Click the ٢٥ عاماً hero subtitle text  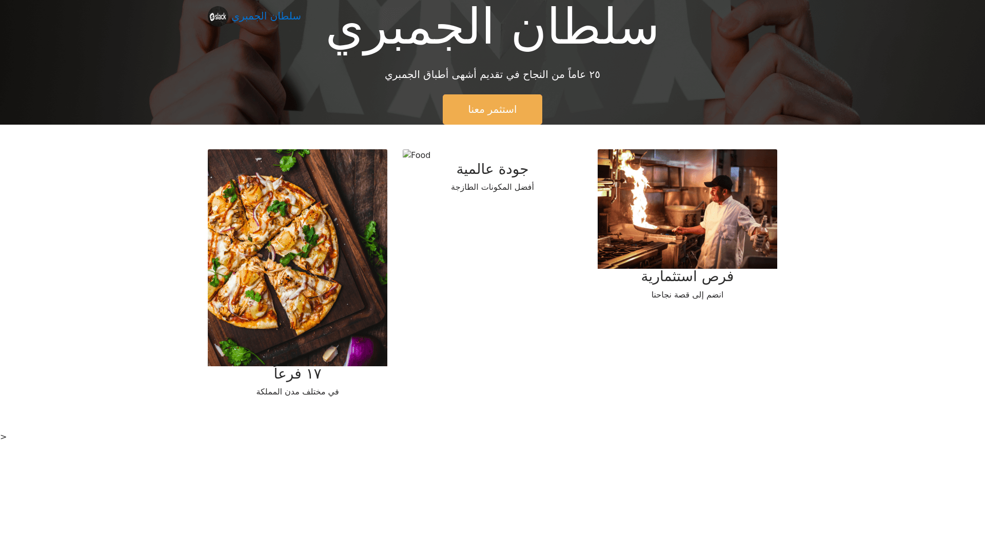[492, 75]
